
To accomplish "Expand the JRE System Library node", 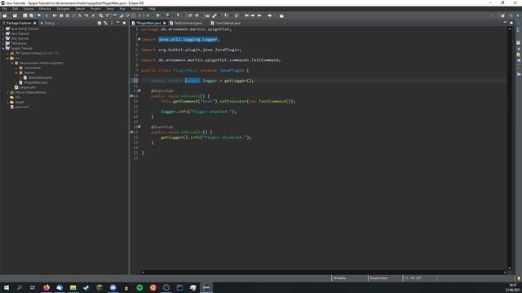I will 7,53.
